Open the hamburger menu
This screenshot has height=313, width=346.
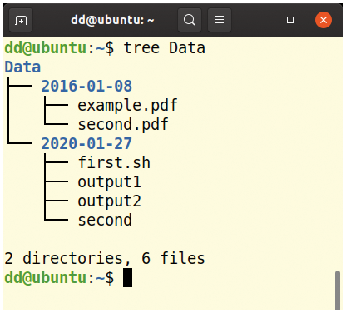click(220, 20)
